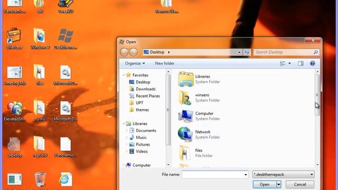Click the magnifier icon in Search Desktop

pos(316,52)
